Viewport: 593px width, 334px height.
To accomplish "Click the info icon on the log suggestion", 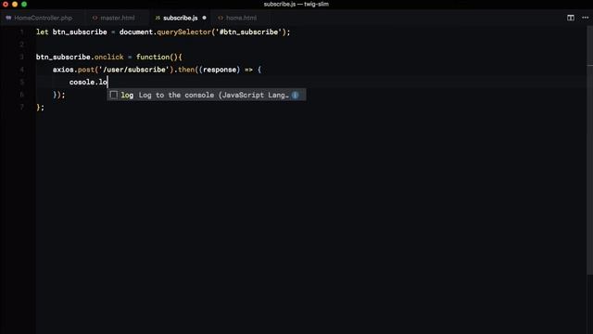I will click(296, 95).
